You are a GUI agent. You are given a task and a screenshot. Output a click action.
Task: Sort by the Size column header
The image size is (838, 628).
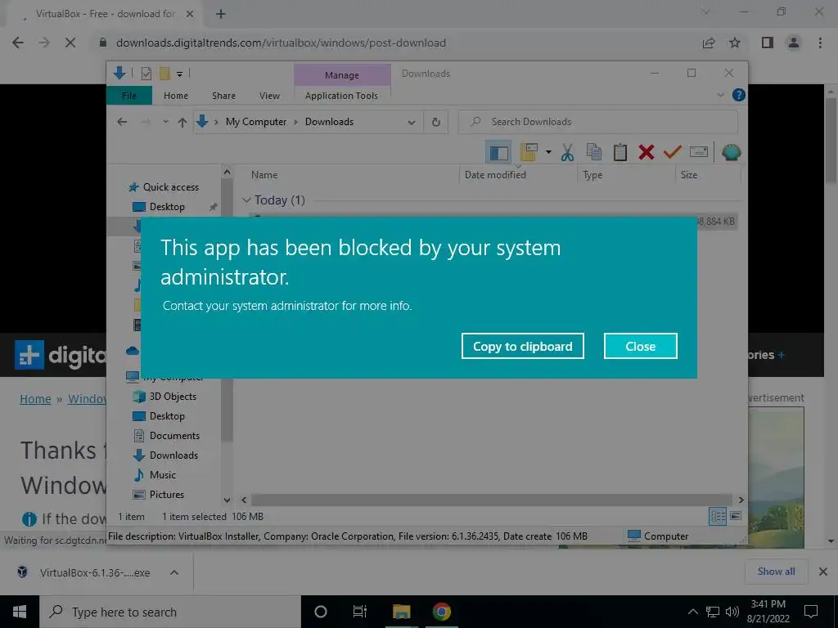point(689,175)
